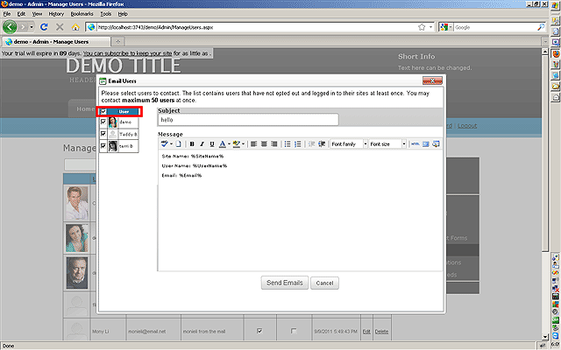This screenshot has width=561, height=350.
Task: Reload the page with Firefox refresh button
Action: click(44, 27)
